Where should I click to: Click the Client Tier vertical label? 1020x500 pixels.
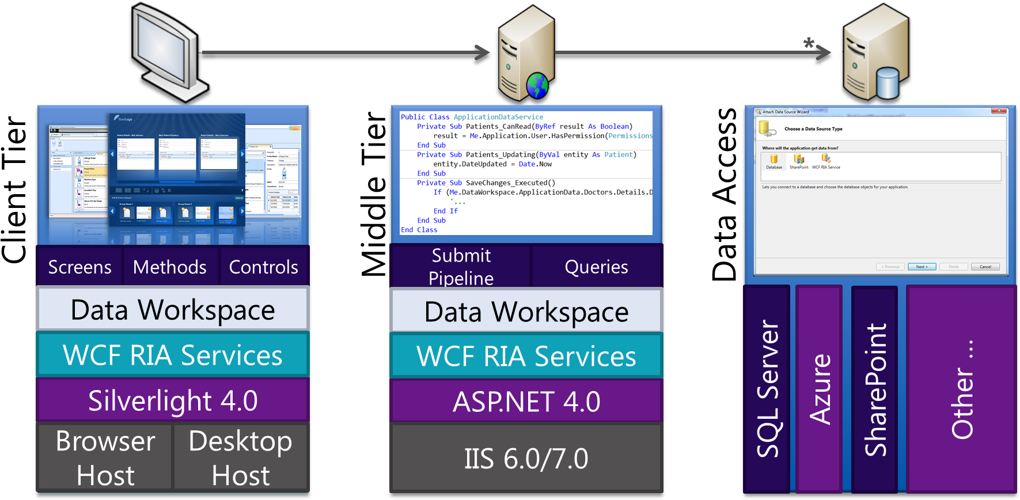(x=14, y=191)
